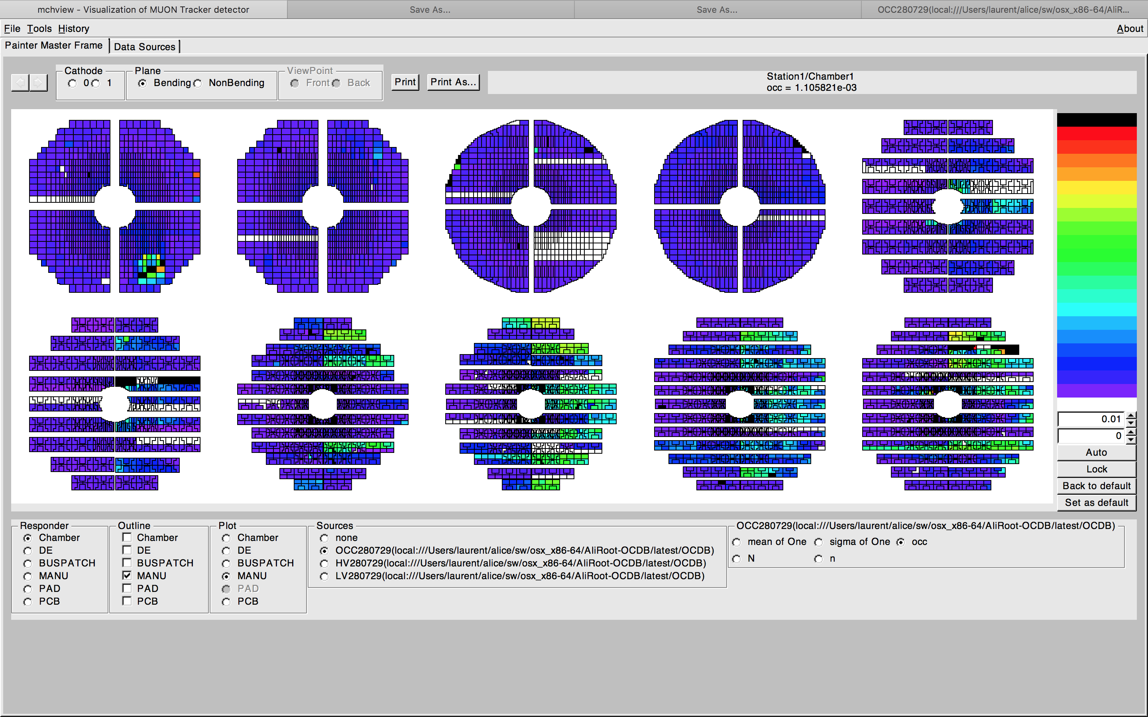The width and height of the screenshot is (1148, 717).
Task: Enable the PCB outline checkbox
Action: pos(127,601)
